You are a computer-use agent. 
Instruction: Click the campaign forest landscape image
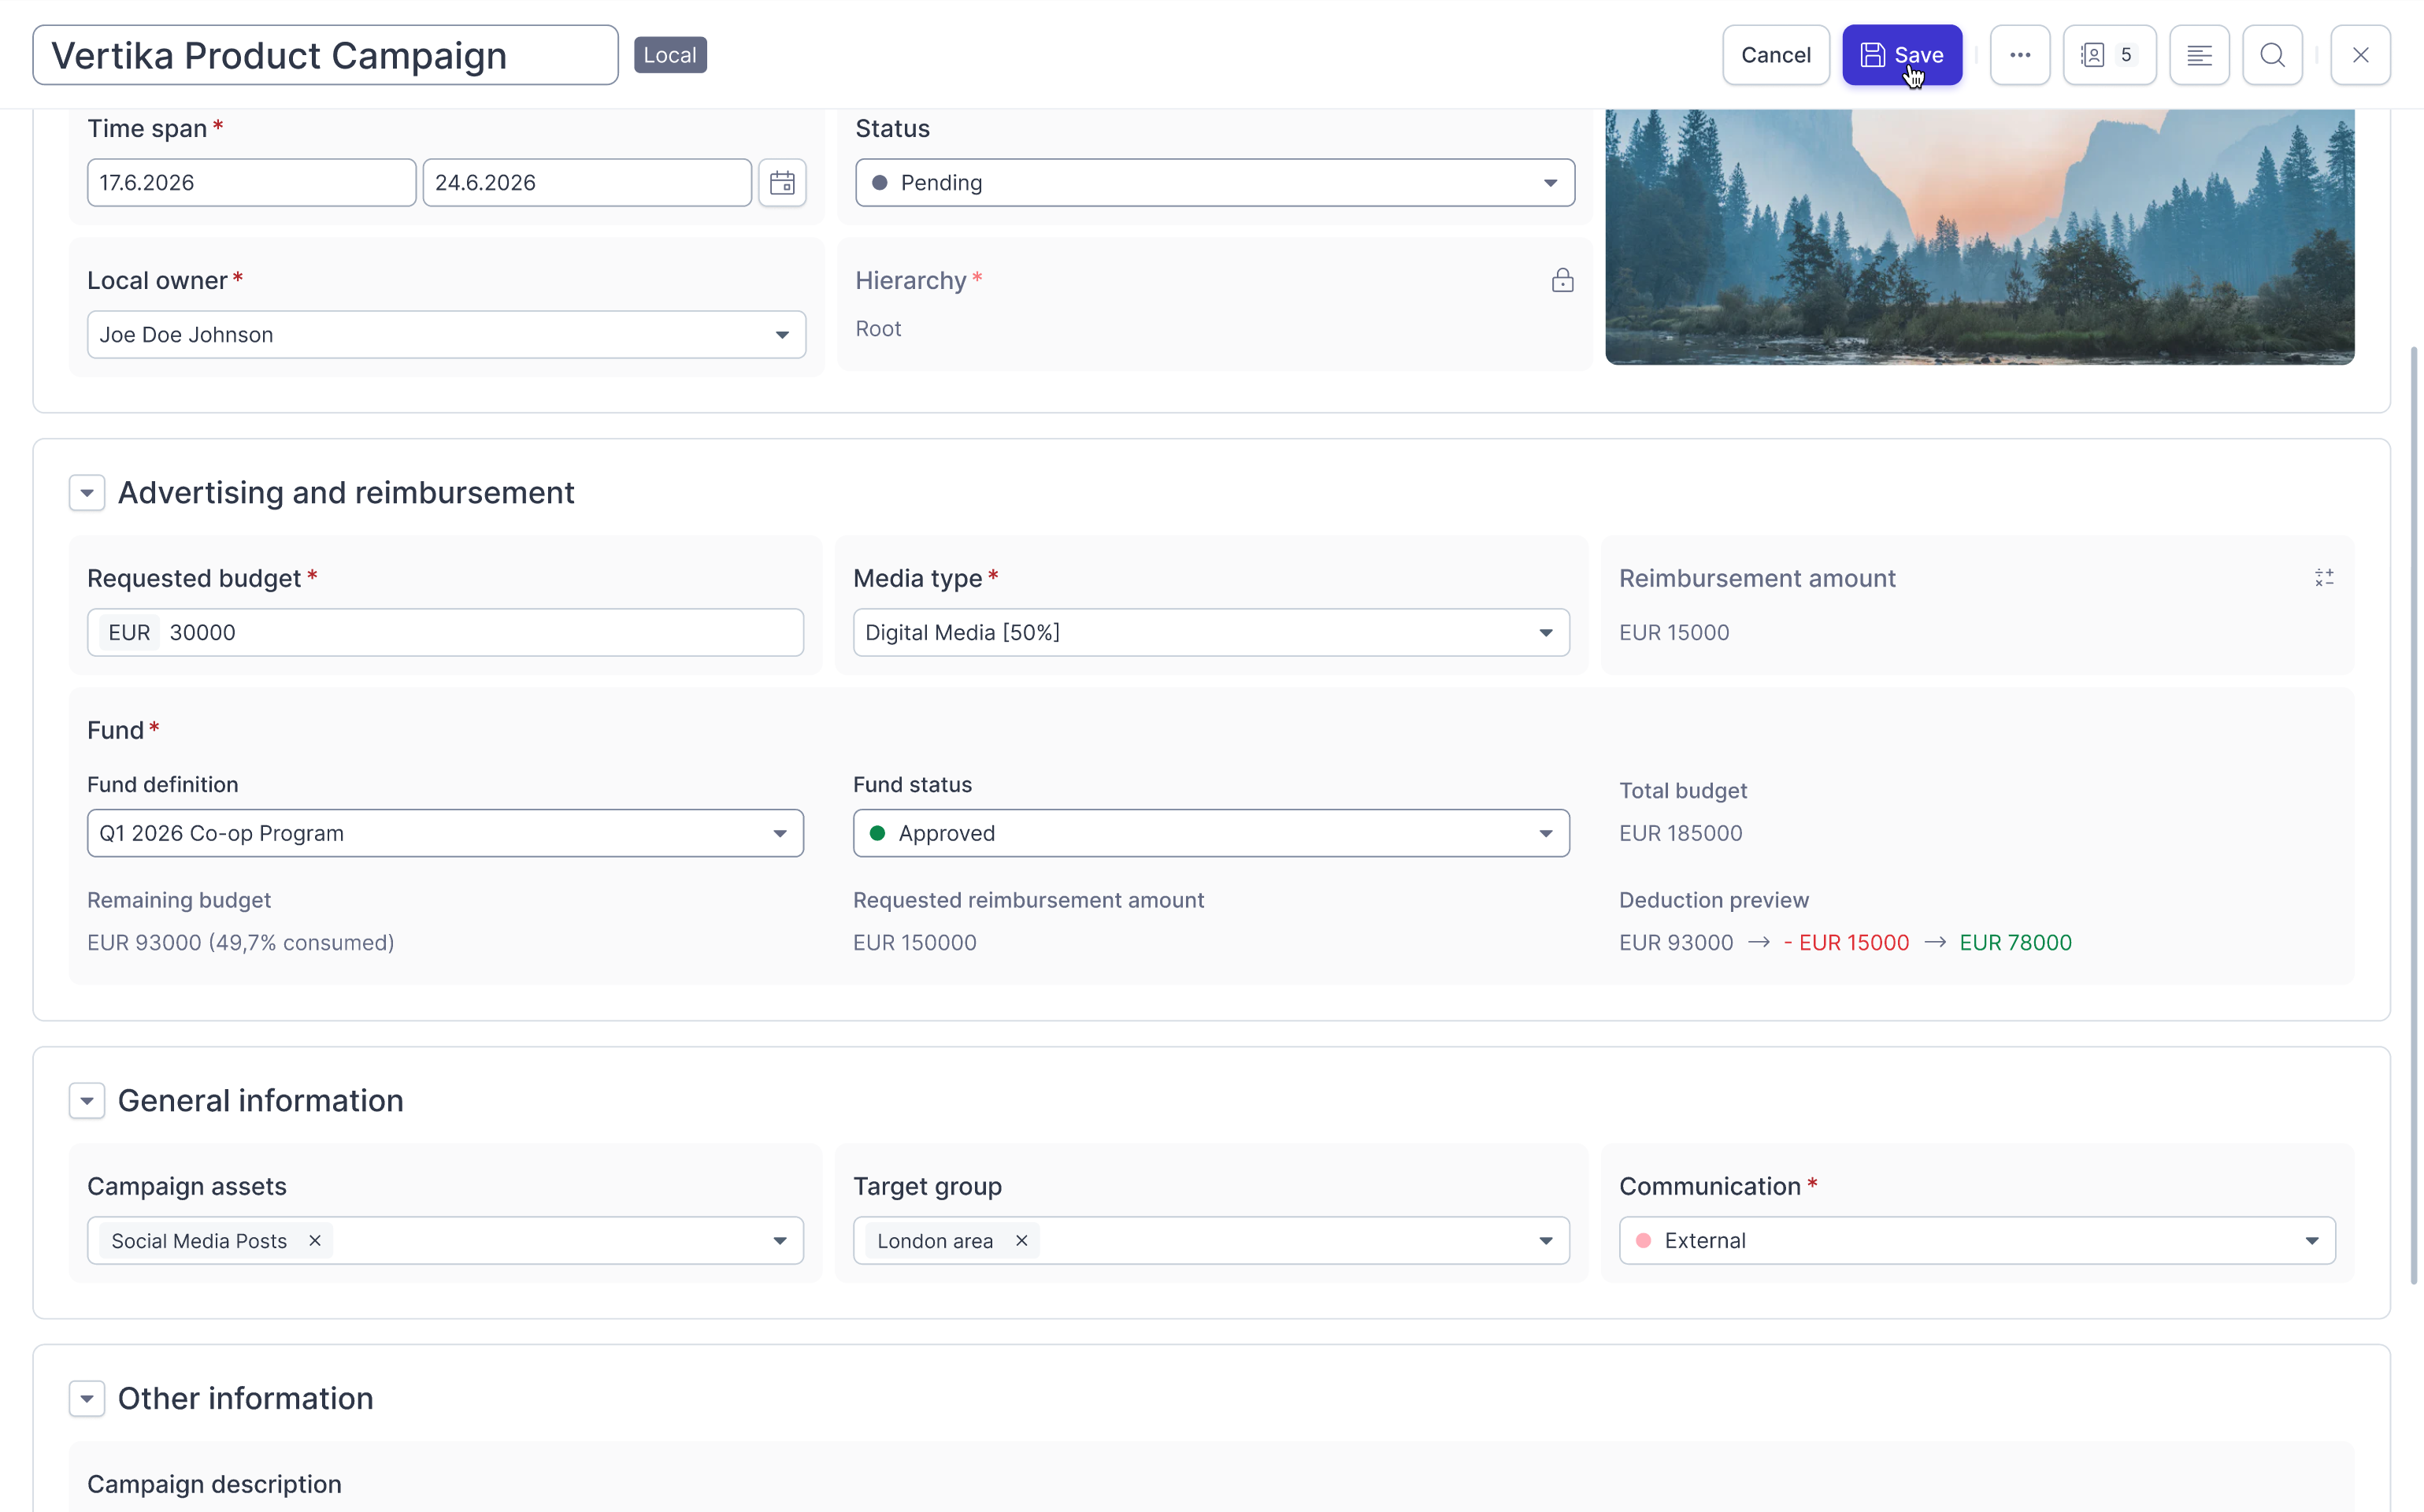coord(1979,237)
